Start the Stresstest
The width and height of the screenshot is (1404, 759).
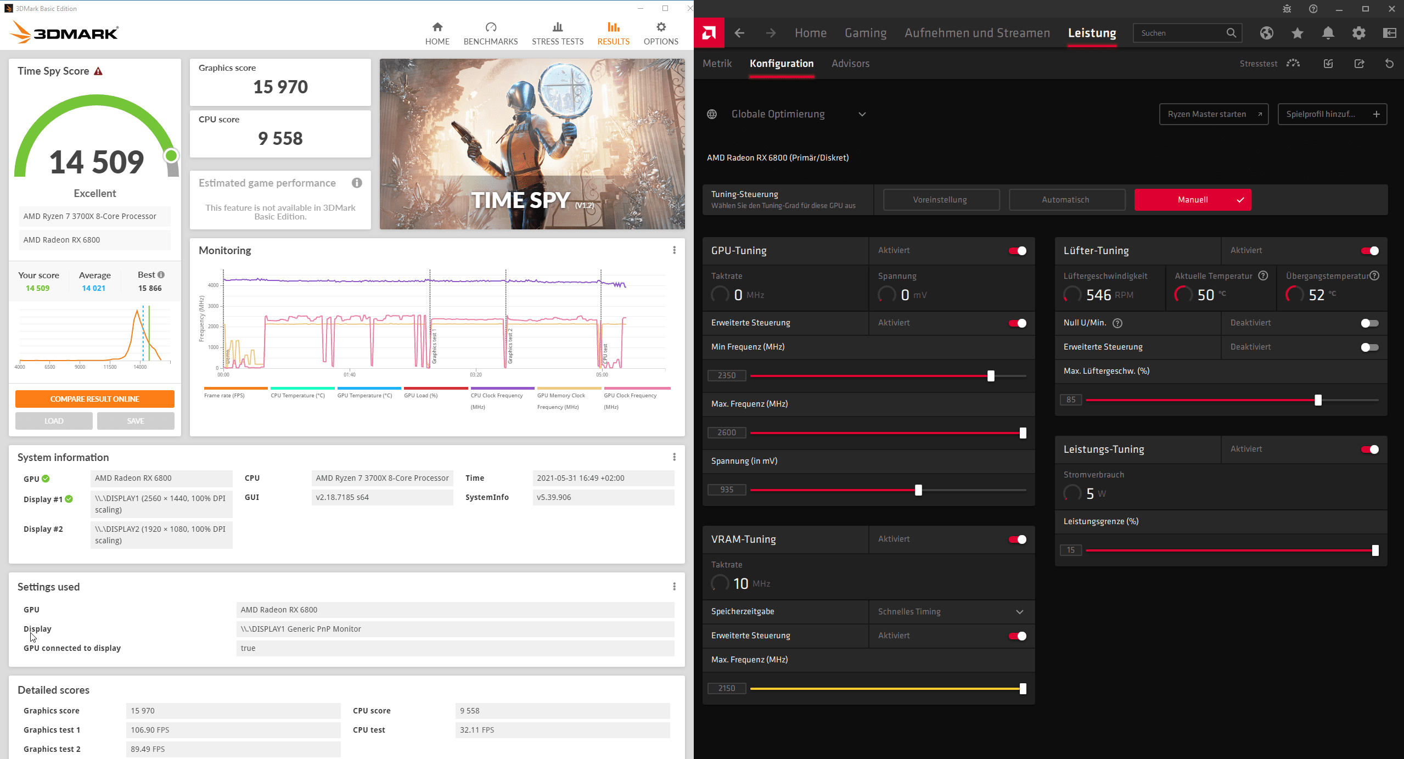[x=1269, y=64]
